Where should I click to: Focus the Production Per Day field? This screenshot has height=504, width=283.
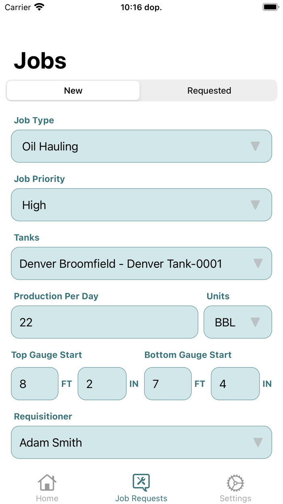click(104, 322)
